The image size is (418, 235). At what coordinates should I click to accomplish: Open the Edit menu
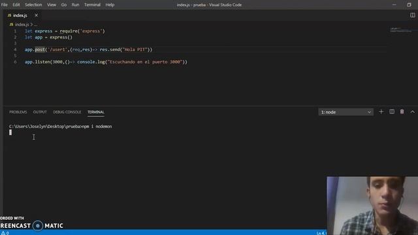pyautogui.click(x=16, y=5)
